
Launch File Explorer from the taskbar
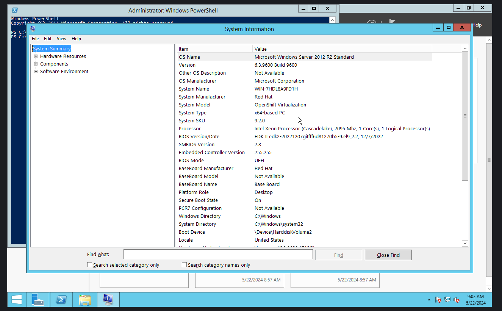tap(85, 300)
